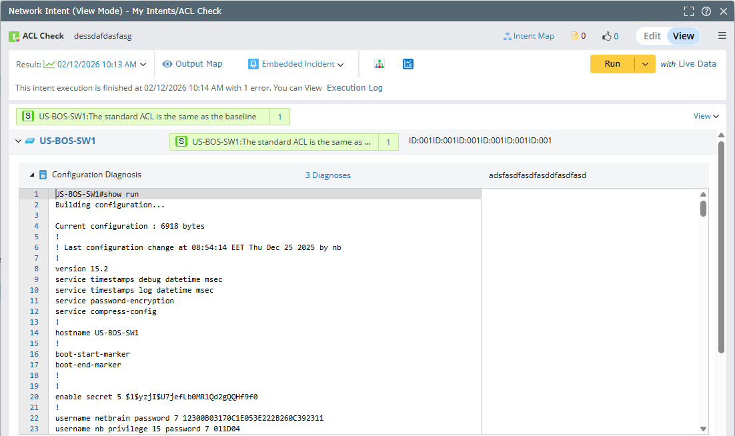Open the View dropdown on the right
This screenshot has height=436, width=735.
[706, 116]
